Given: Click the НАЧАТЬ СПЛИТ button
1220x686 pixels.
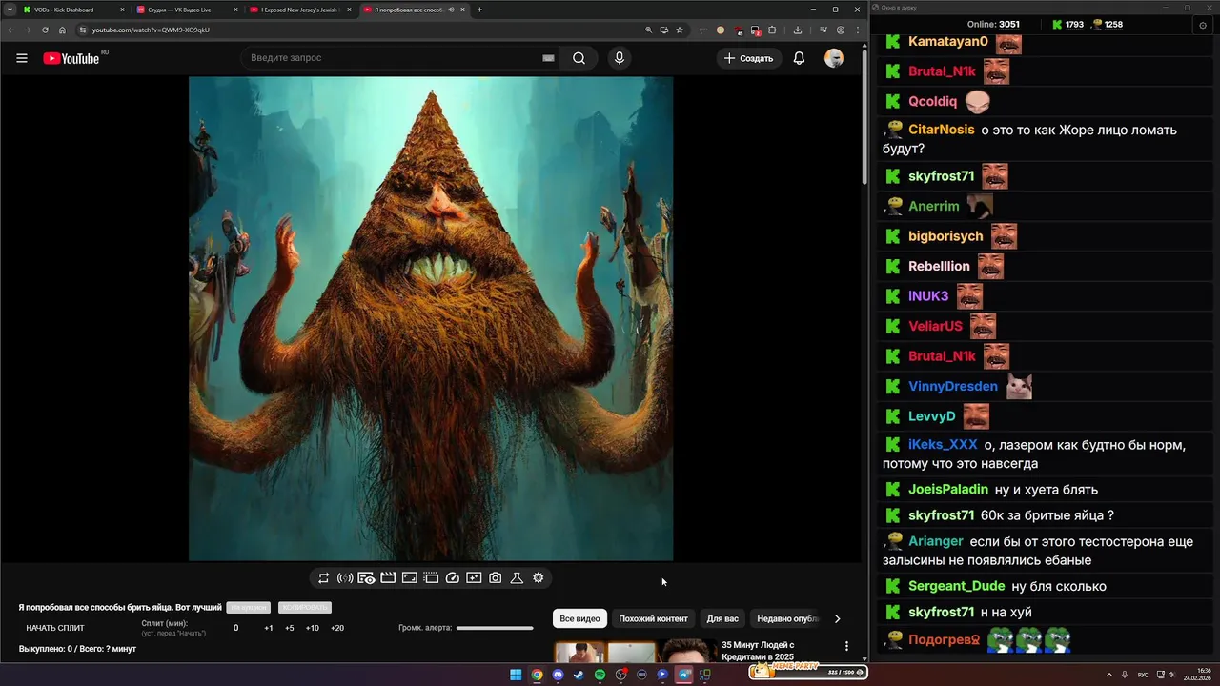Looking at the screenshot, I should tap(55, 628).
